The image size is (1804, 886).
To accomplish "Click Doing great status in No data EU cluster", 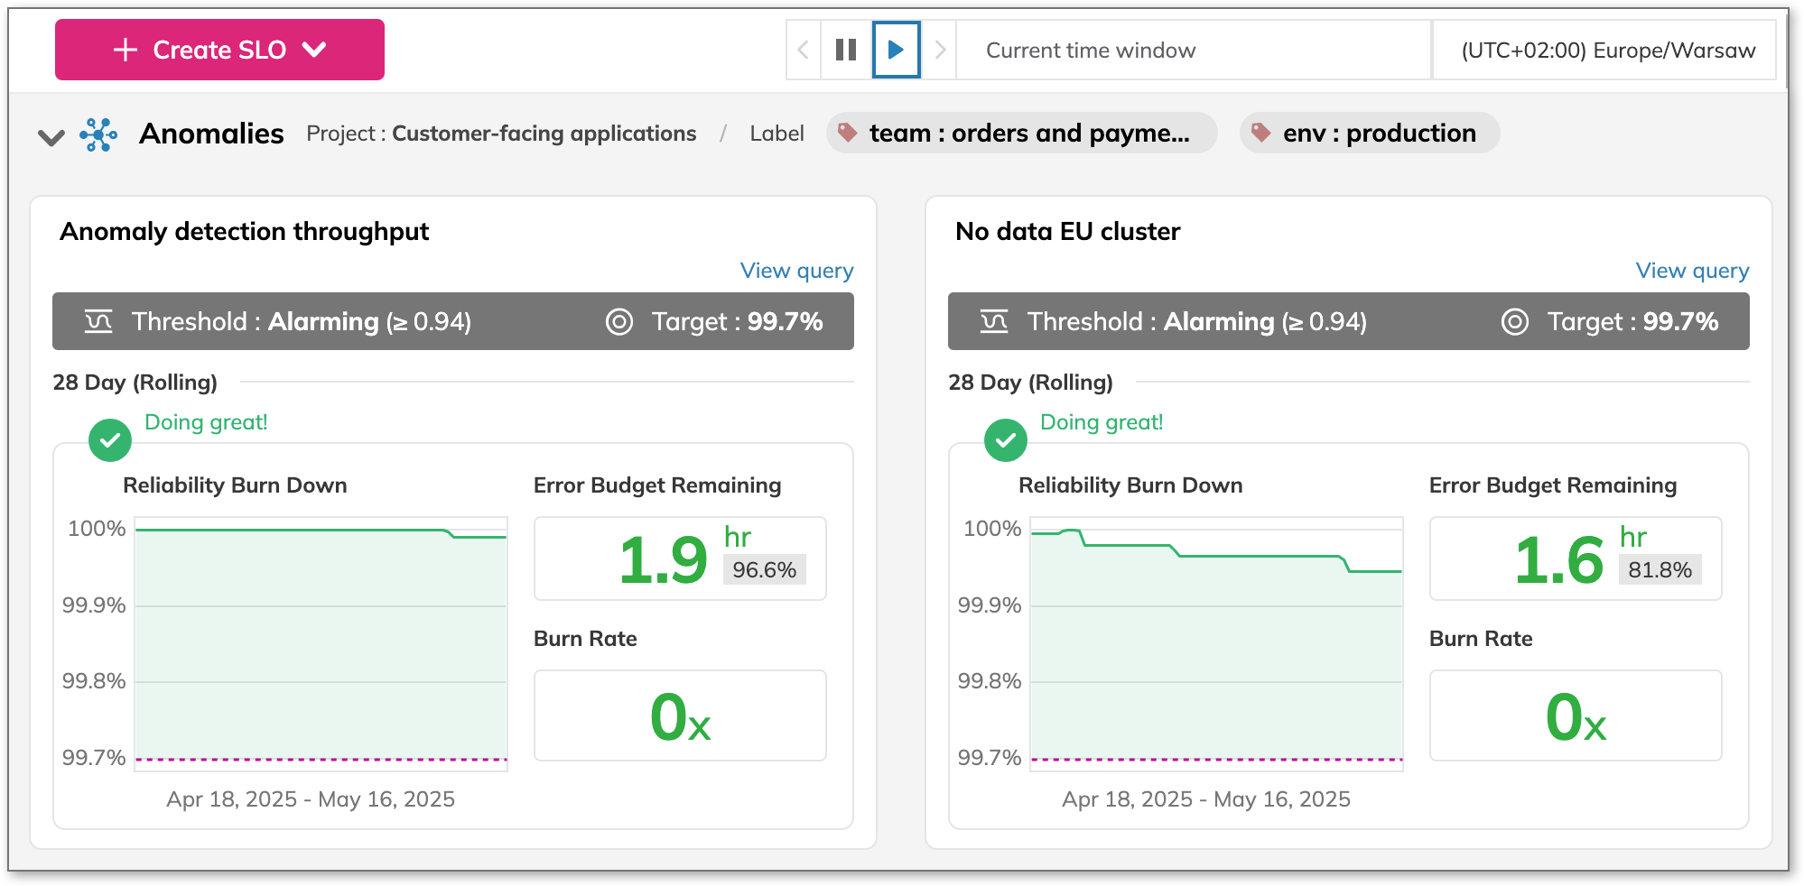I will pyautogui.click(x=1102, y=422).
